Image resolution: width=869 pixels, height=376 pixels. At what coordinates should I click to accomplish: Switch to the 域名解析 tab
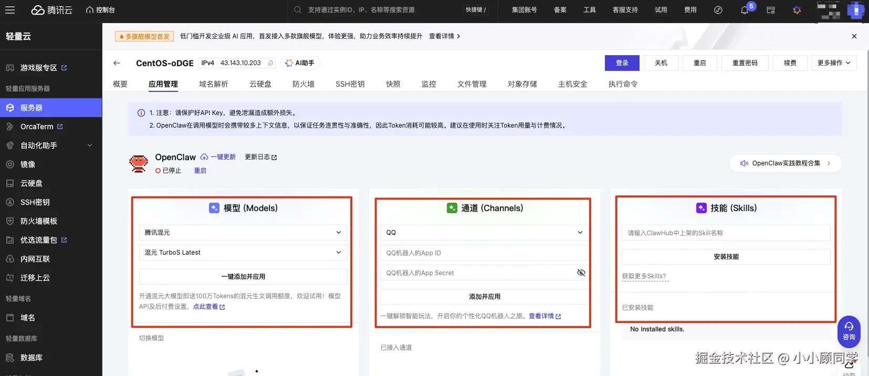(214, 84)
